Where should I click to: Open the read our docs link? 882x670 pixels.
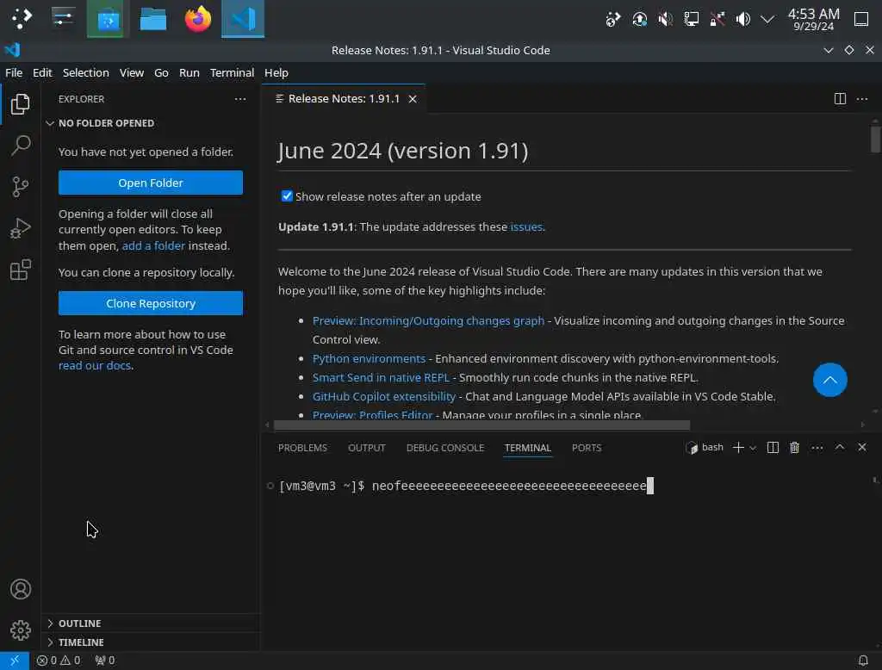click(95, 366)
